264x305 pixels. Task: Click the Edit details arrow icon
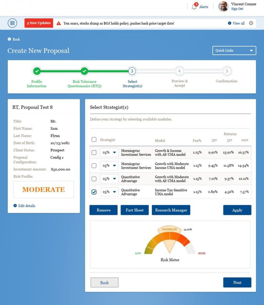tap(15, 206)
